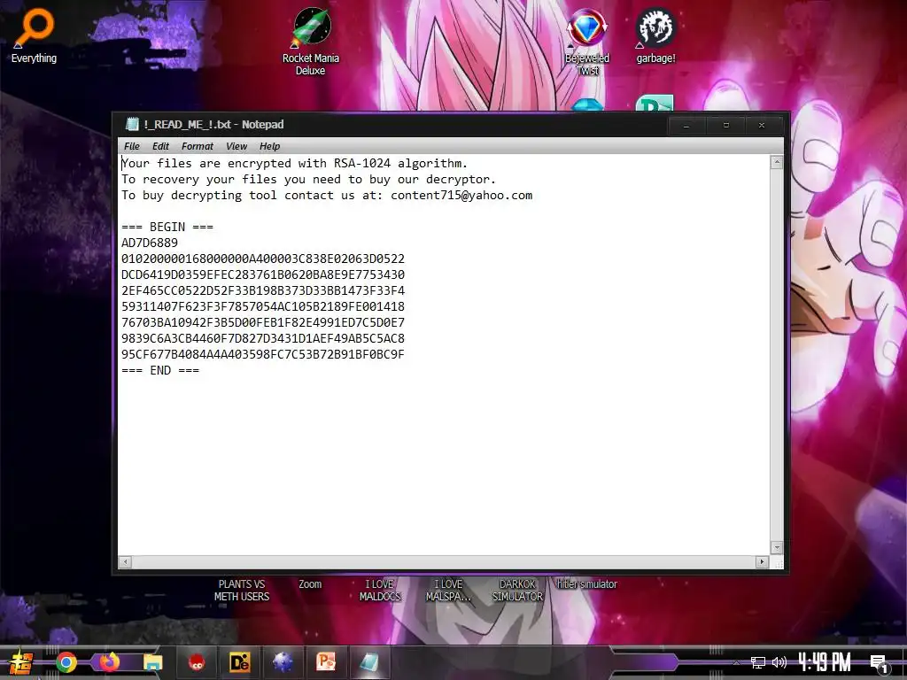Open the hitler simulator desktop item
This screenshot has width=907, height=680.
click(x=587, y=584)
